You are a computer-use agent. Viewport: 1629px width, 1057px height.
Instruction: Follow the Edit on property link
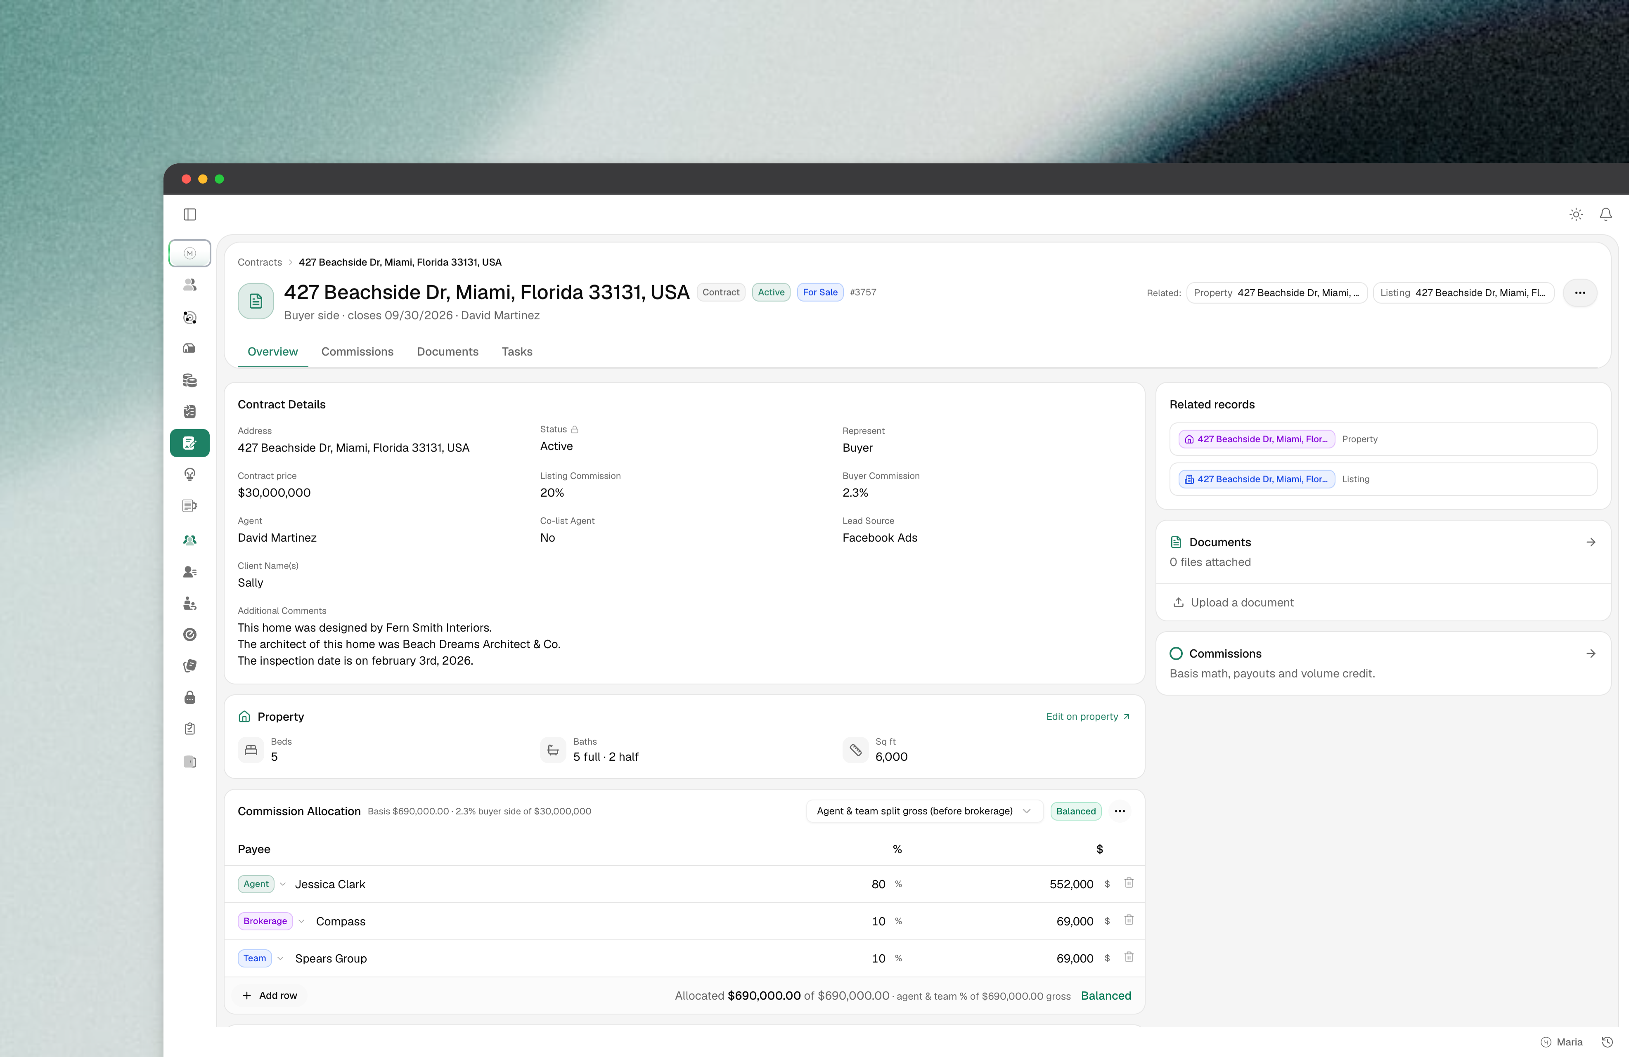click(1088, 716)
